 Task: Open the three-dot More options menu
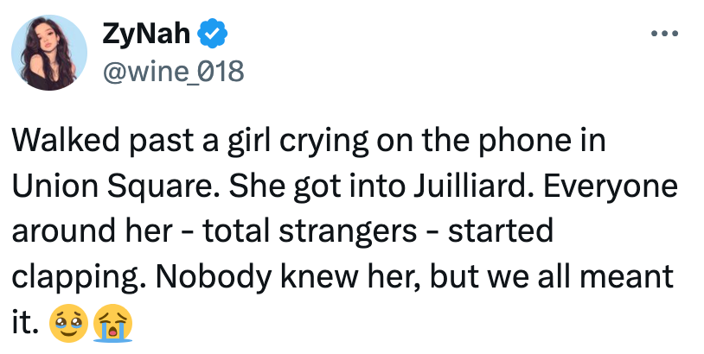coord(663,34)
